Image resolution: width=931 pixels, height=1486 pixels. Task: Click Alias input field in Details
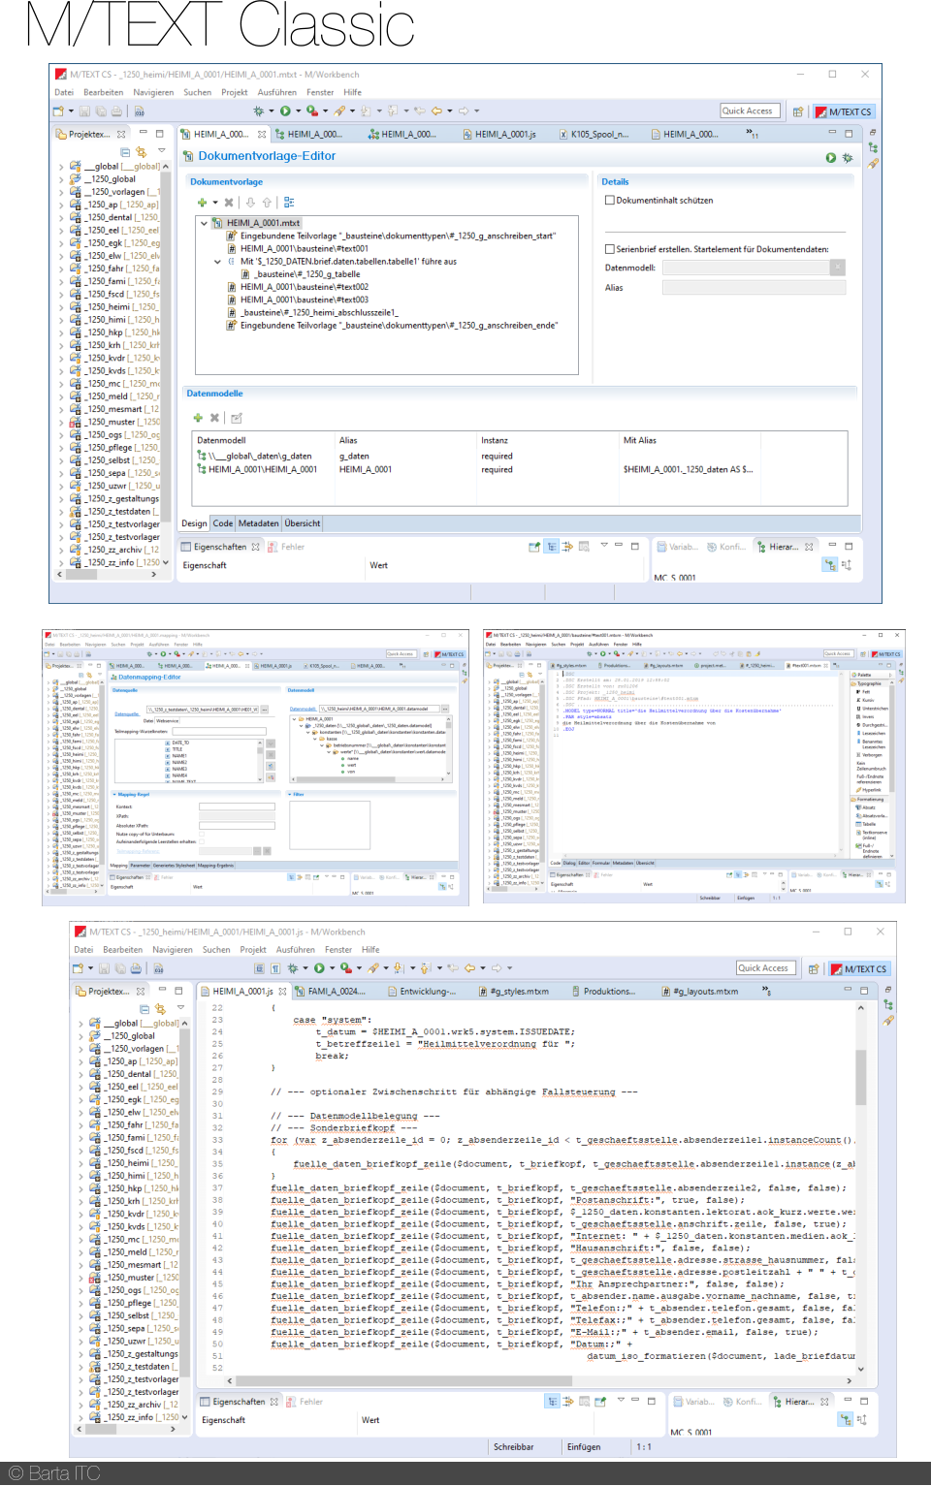pyautogui.click(x=754, y=288)
